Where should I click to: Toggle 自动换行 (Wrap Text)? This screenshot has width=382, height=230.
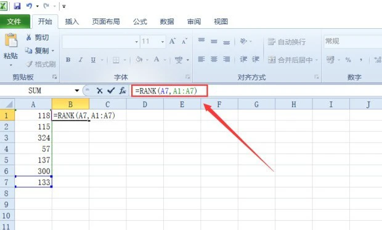286,42
